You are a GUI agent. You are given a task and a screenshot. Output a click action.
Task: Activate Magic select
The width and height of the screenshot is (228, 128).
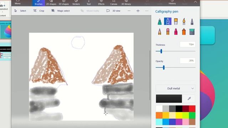point(61,11)
